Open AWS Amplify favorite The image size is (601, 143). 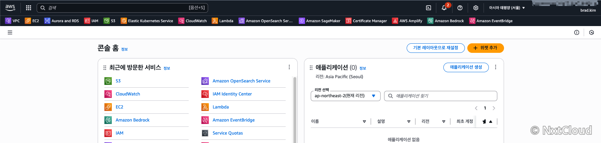point(407,21)
